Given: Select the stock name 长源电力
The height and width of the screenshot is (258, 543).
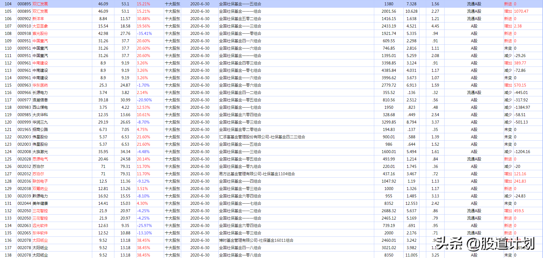Looking at the screenshot, I should click(x=40, y=93).
